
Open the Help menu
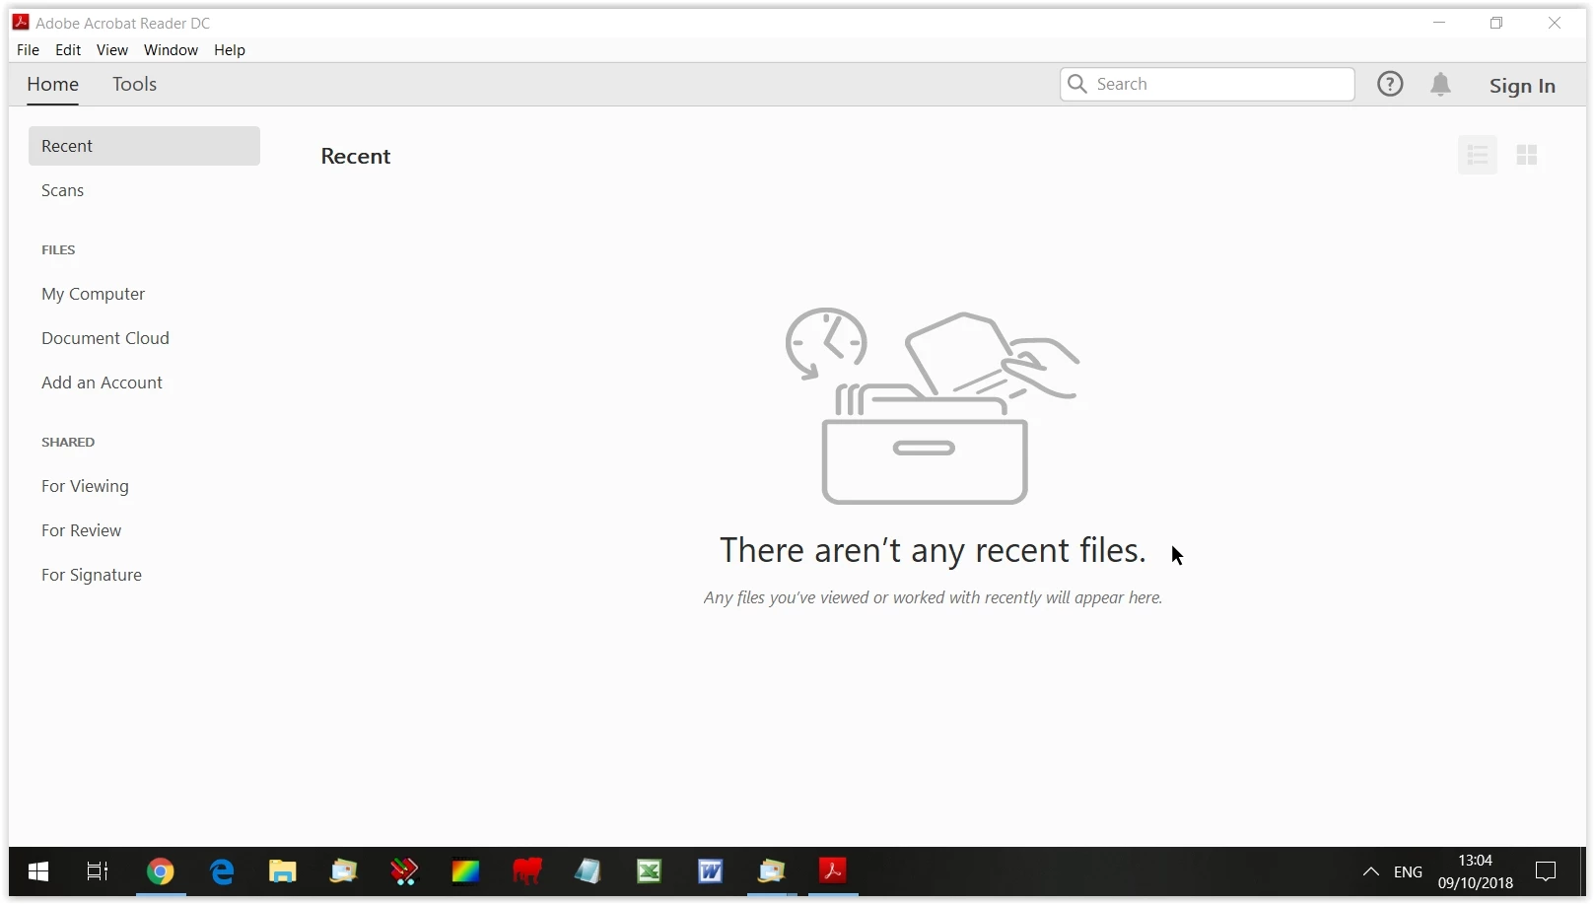(230, 49)
